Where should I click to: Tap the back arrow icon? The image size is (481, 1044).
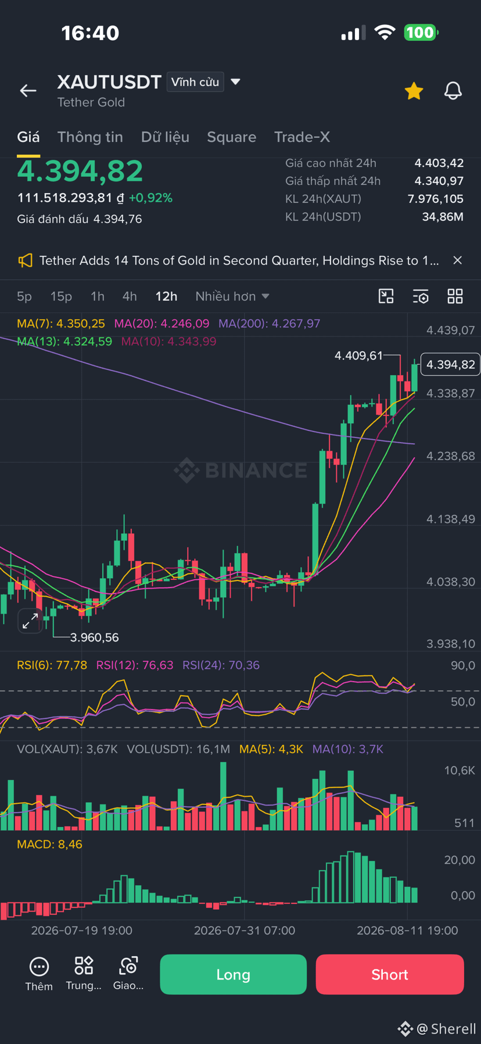tap(28, 91)
